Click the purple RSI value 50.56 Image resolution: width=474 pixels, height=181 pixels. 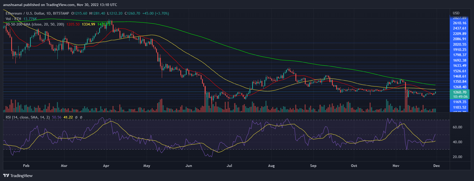pyautogui.click(x=56, y=117)
